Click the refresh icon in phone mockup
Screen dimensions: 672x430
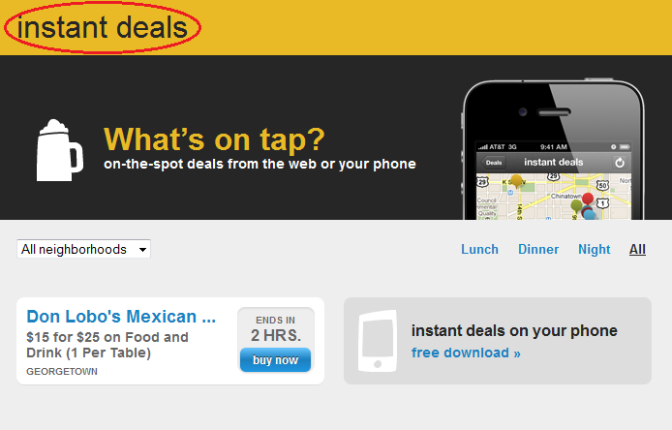pyautogui.click(x=620, y=163)
